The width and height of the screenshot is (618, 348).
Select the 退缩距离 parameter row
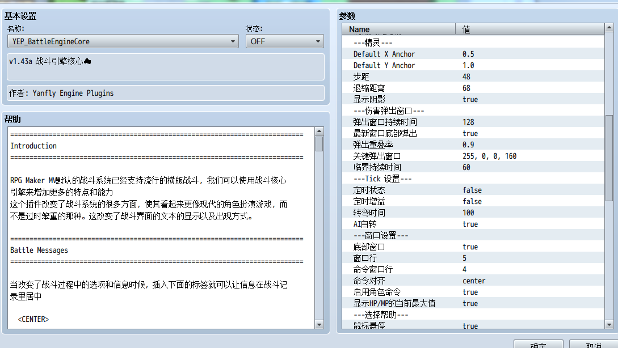(473, 88)
